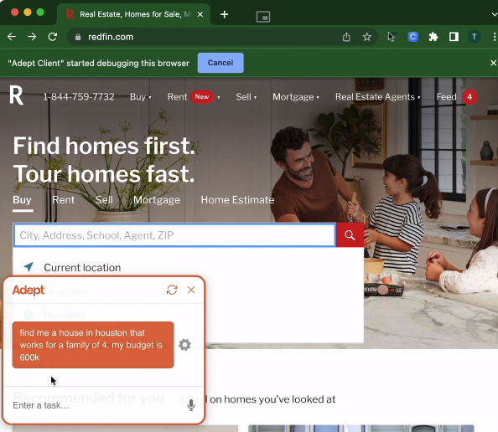Click the red search magnifier button

pos(350,235)
